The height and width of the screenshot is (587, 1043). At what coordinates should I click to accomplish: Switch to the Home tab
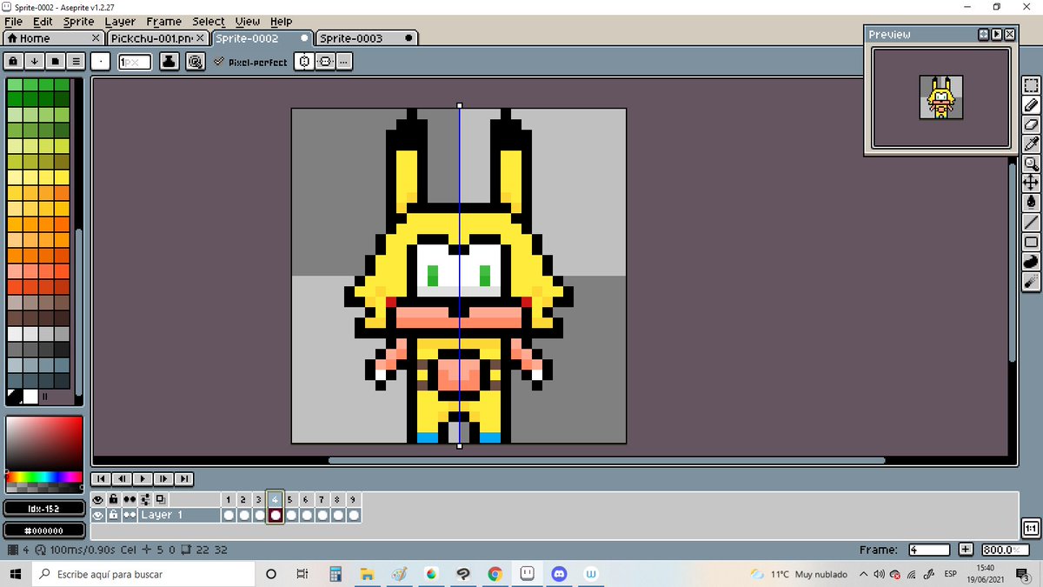tap(53, 38)
